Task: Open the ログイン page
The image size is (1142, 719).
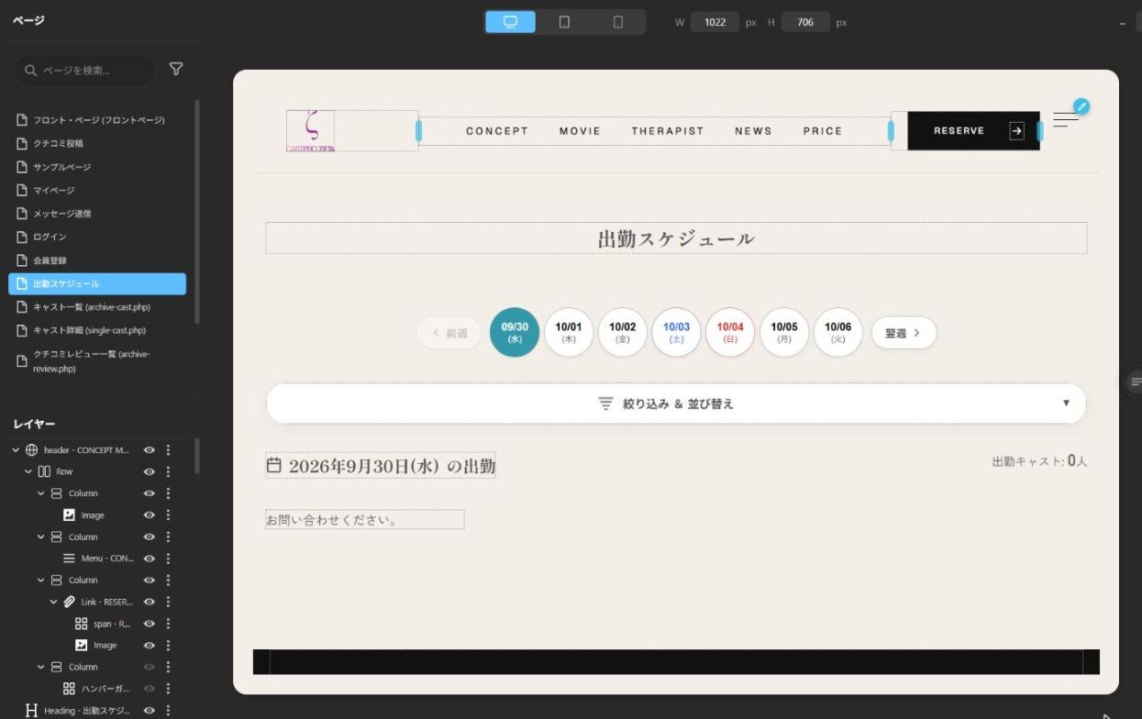Action: (97, 237)
